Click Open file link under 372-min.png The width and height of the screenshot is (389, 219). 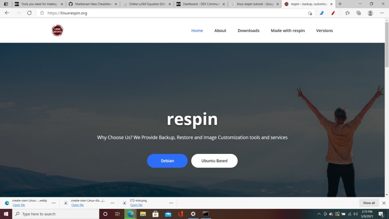tap(136, 205)
